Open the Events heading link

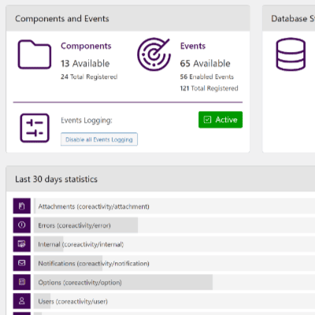click(193, 46)
